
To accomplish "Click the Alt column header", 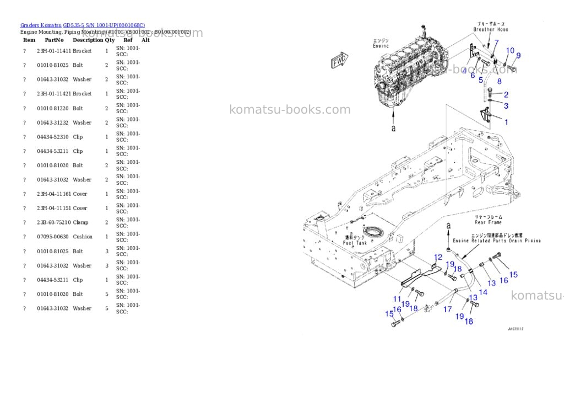I will point(145,40).
